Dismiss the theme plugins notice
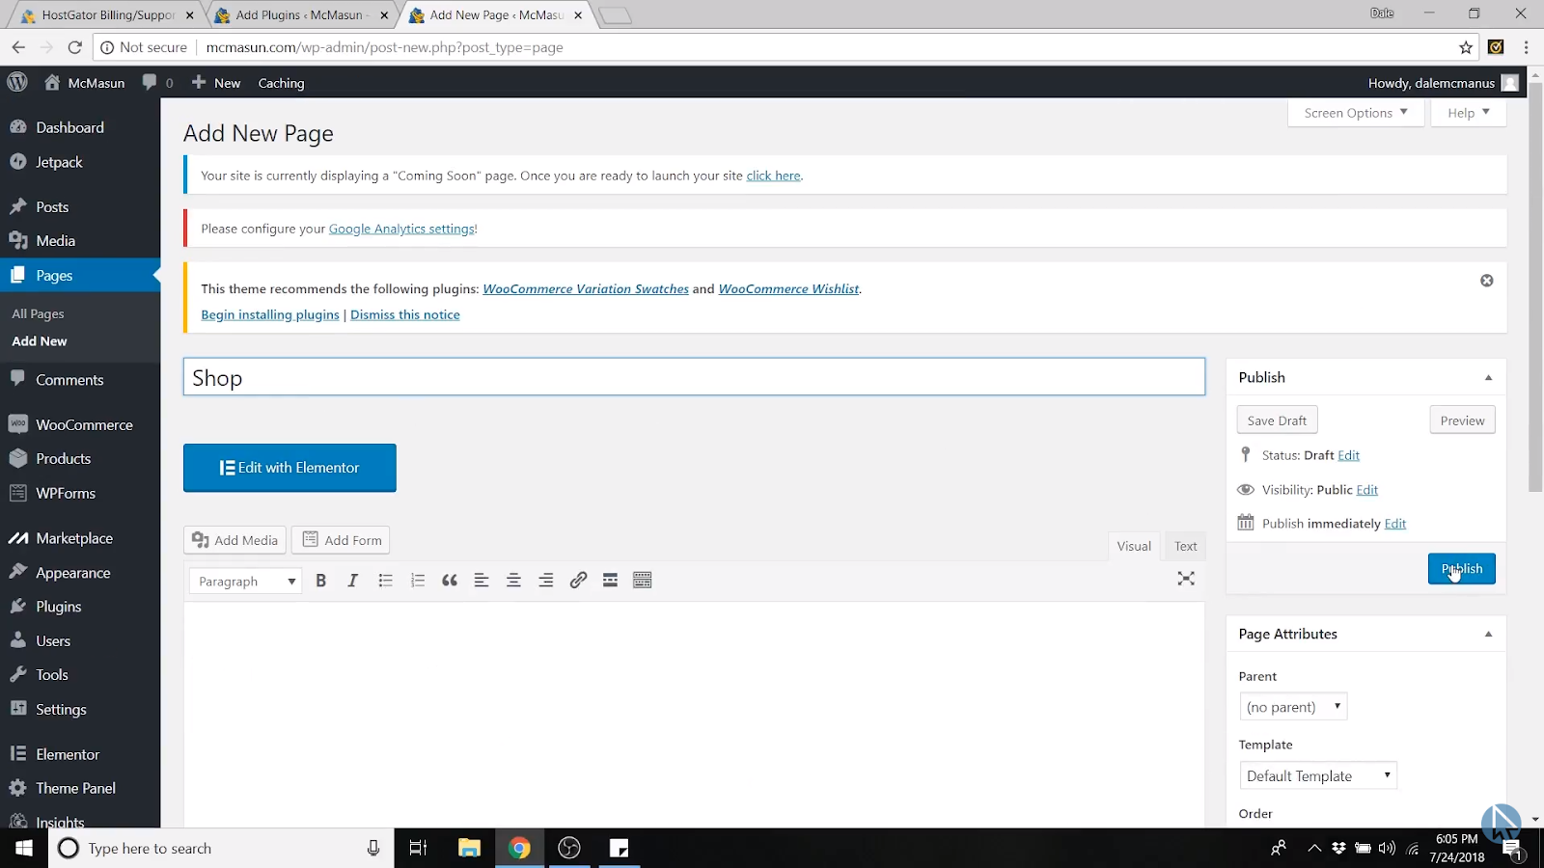Viewport: 1544px width, 868px height. (1487, 281)
